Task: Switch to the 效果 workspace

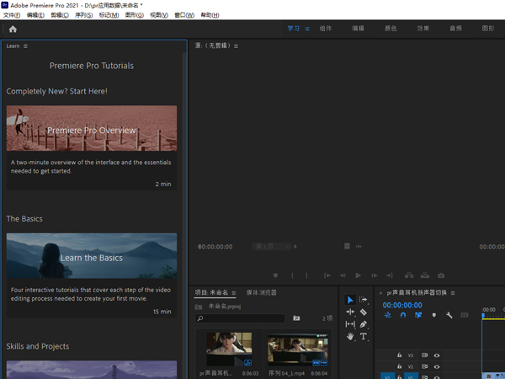Action: click(x=423, y=29)
